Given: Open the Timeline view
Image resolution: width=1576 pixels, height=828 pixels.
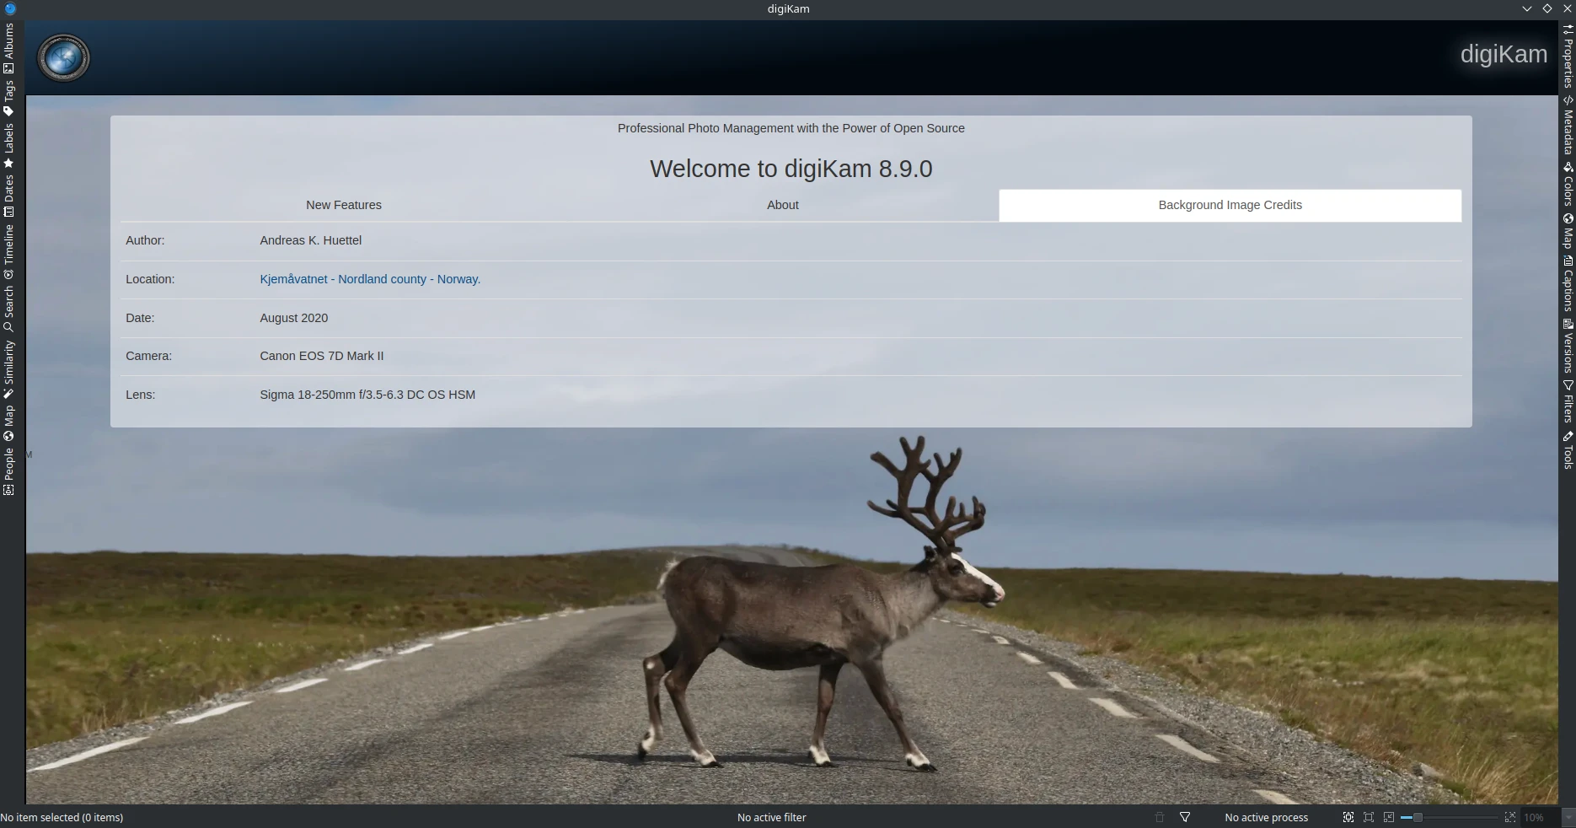Looking at the screenshot, I should click(8, 245).
